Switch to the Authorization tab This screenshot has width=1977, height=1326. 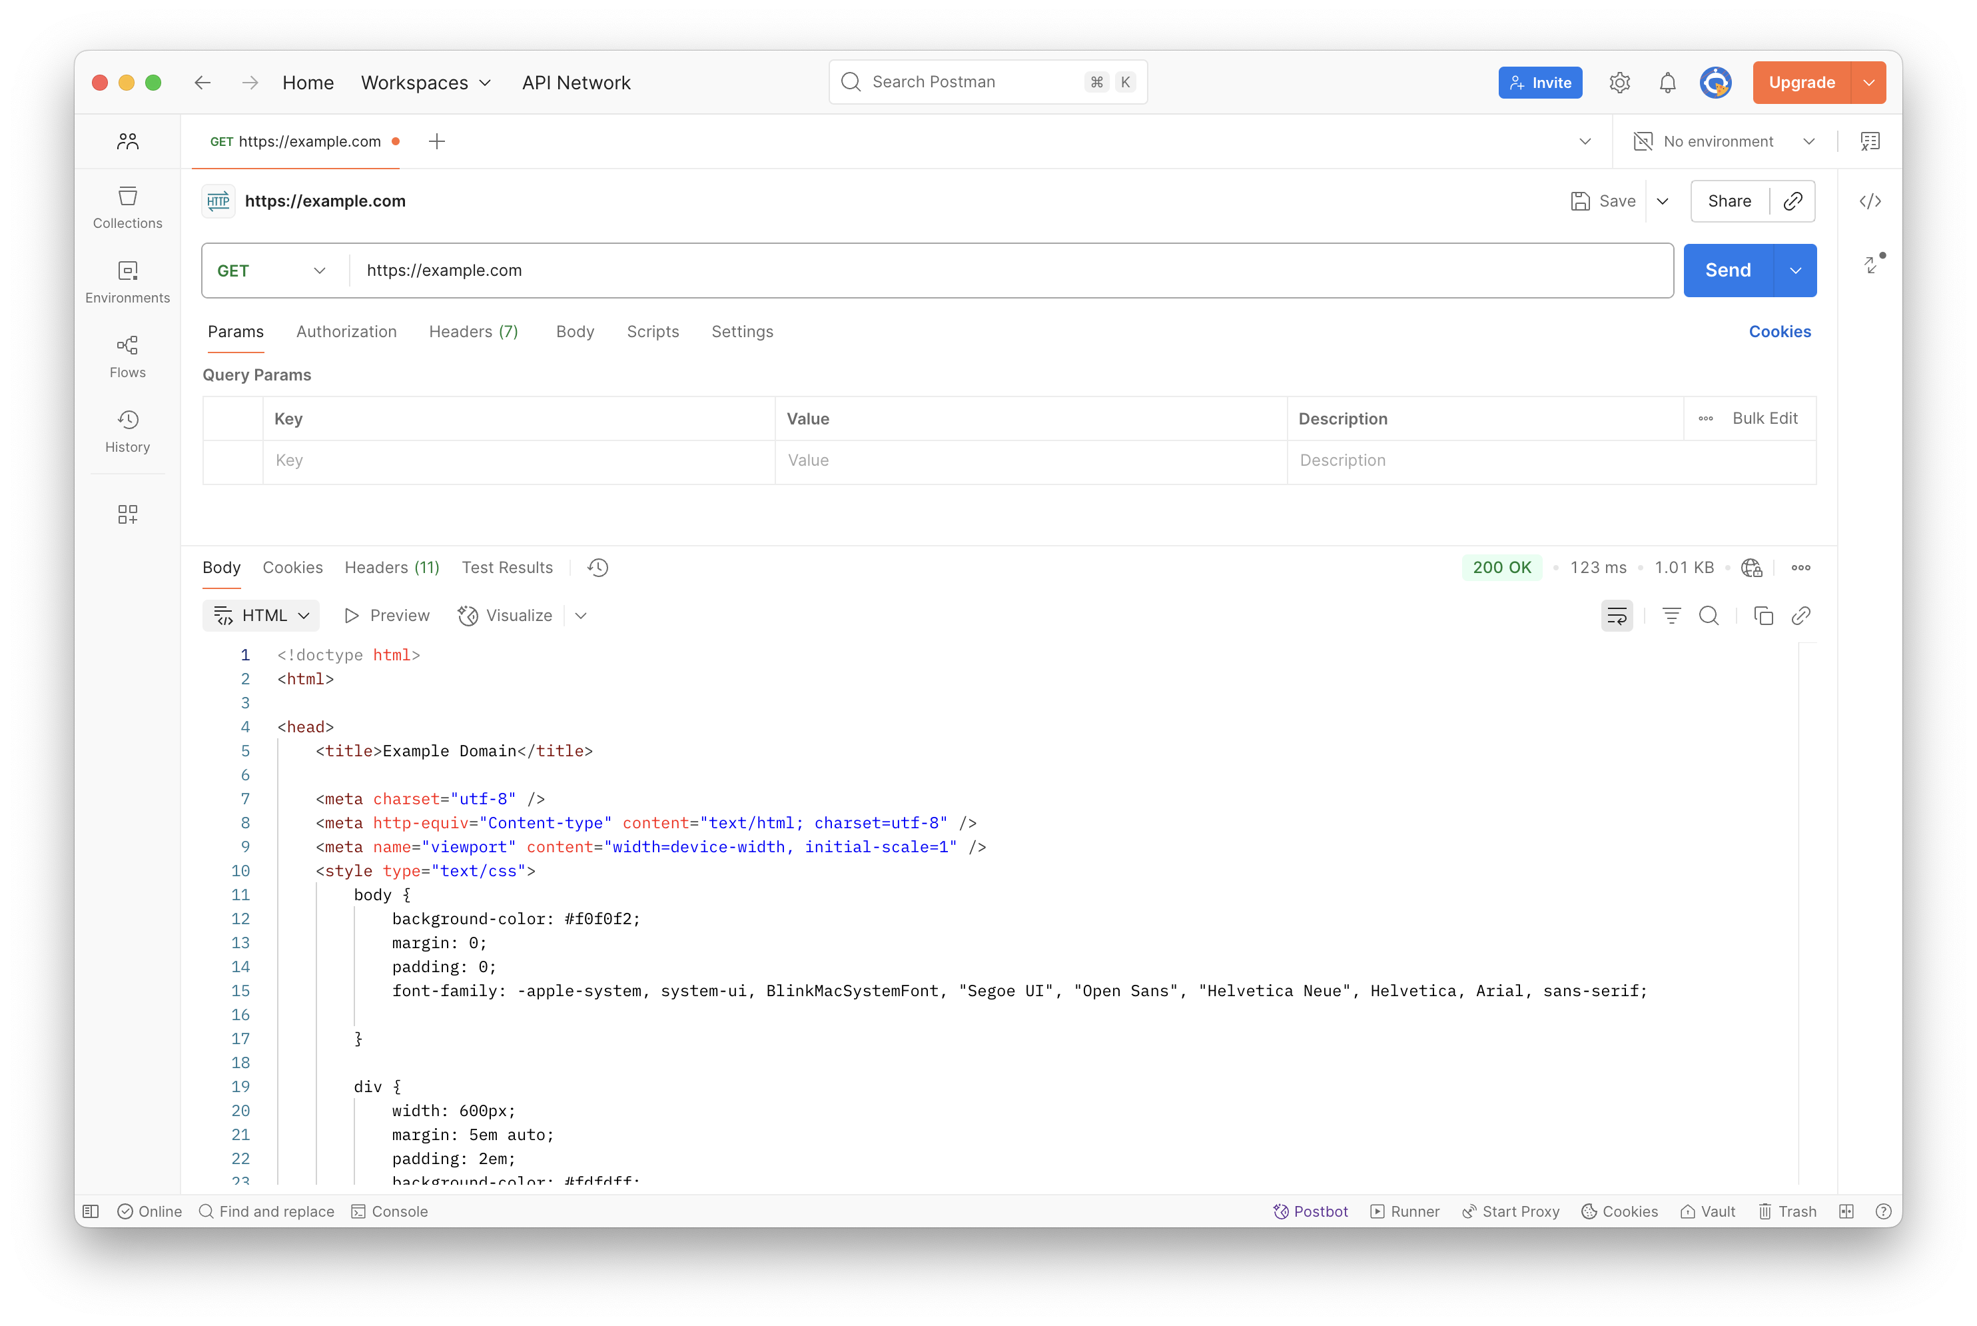tap(346, 332)
